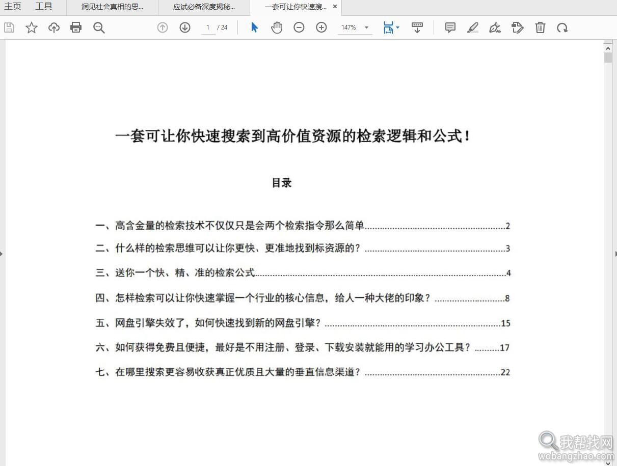The image size is (617, 466).
Task: Click the vertical scrollbar thumb
Action: 608,58
